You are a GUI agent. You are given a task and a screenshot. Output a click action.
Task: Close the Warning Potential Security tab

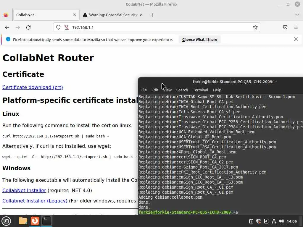pyautogui.click(x=141, y=15)
